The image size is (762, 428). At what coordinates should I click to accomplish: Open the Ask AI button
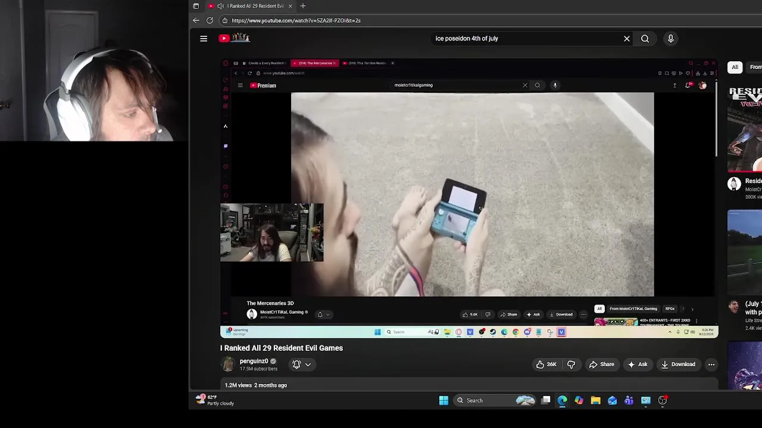(637, 364)
